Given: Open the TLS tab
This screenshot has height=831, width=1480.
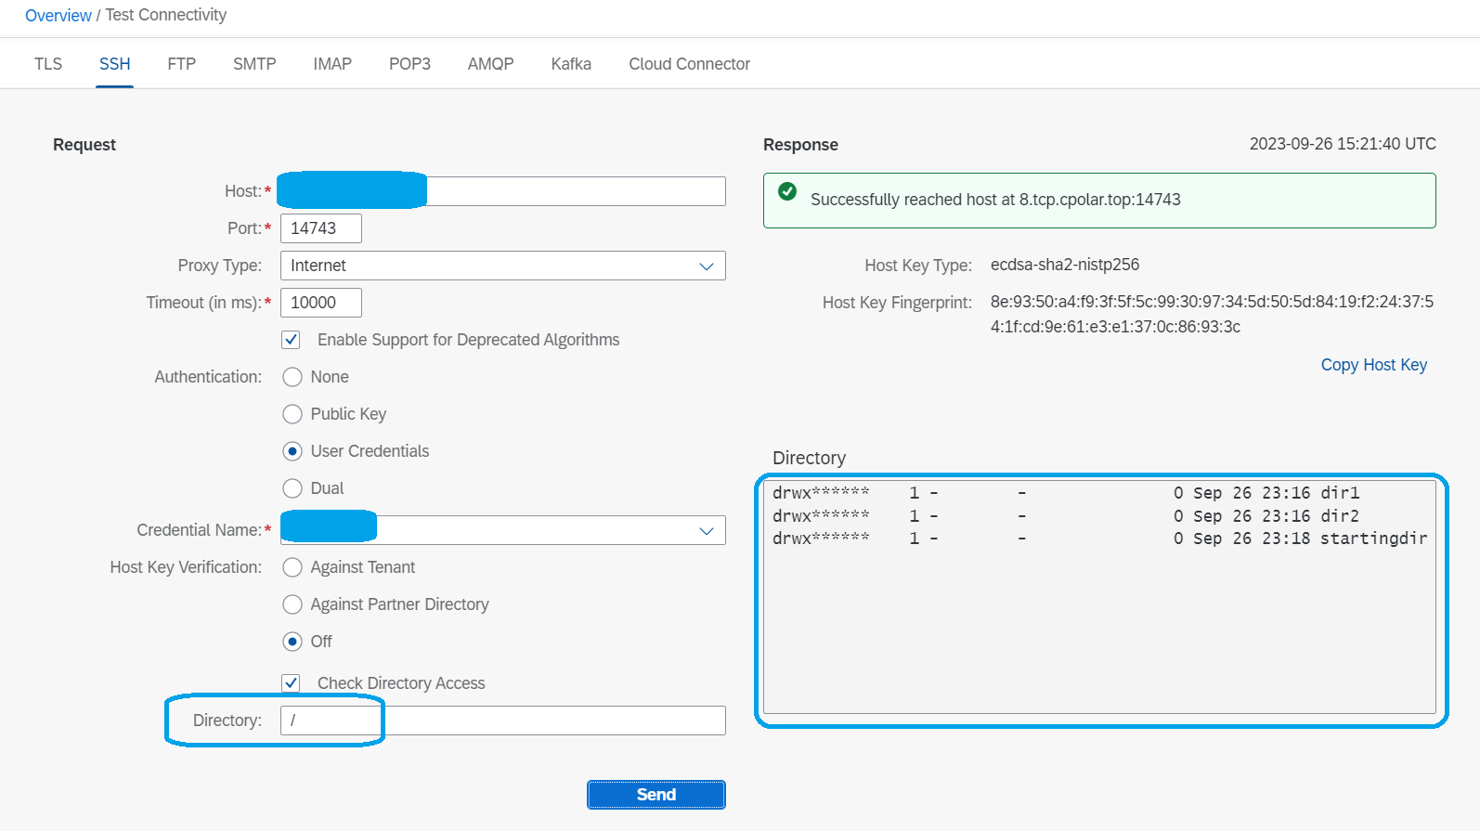Looking at the screenshot, I should click(x=48, y=64).
